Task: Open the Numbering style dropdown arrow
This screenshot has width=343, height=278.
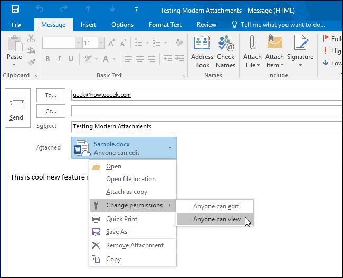Action: [165, 43]
